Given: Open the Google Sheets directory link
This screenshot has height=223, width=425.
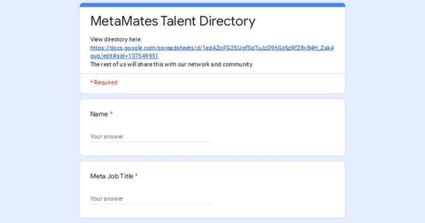Looking at the screenshot, I should 212,48.
